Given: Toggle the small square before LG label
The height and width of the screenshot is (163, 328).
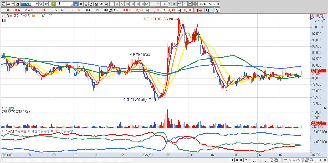Looking at the screenshot, I should tap(3, 16).
